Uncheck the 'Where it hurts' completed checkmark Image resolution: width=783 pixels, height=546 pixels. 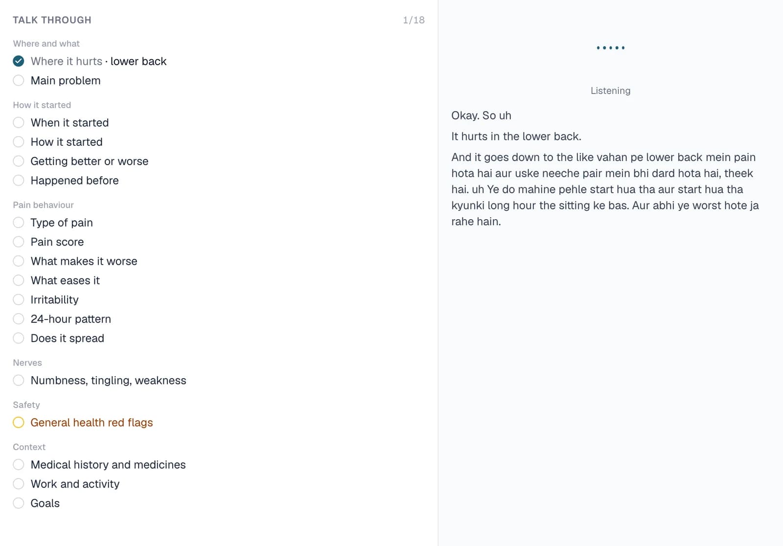point(19,61)
